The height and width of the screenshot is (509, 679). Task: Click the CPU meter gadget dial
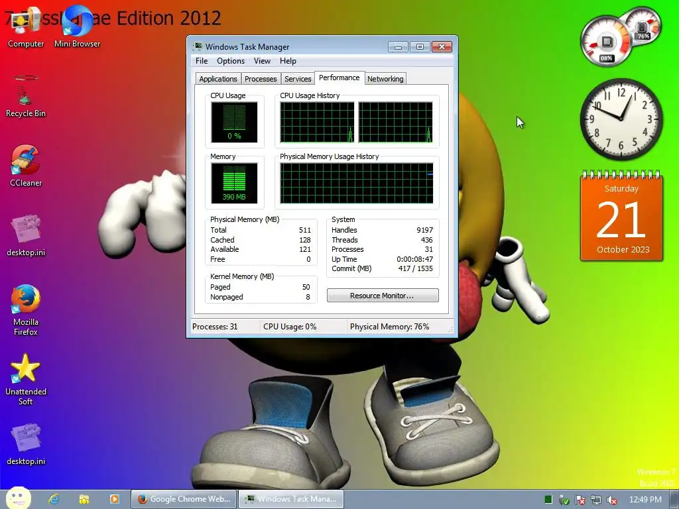tap(606, 42)
